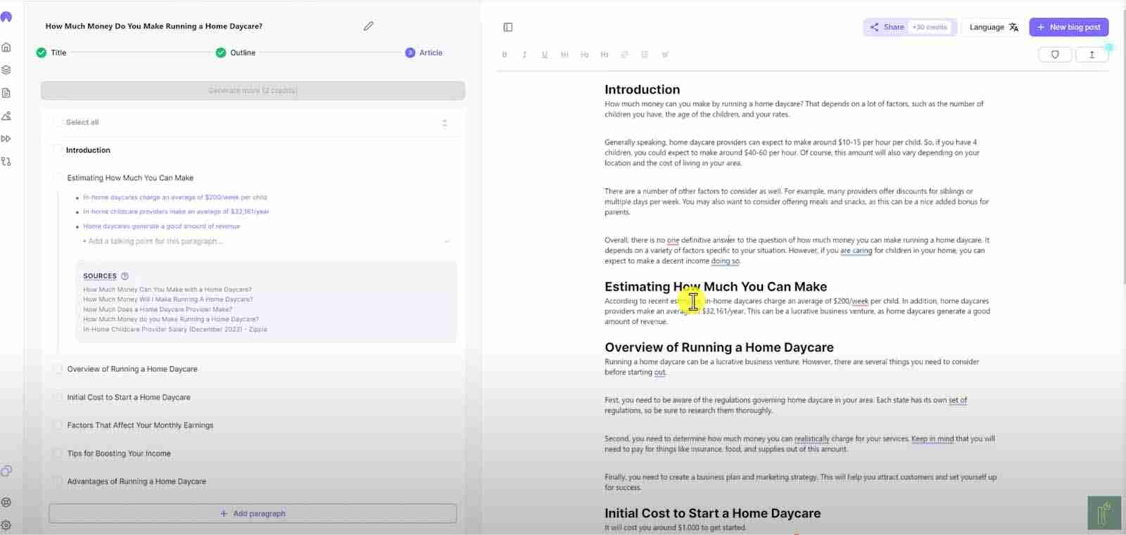Open the Language dropdown
1126x535 pixels.
point(994,27)
